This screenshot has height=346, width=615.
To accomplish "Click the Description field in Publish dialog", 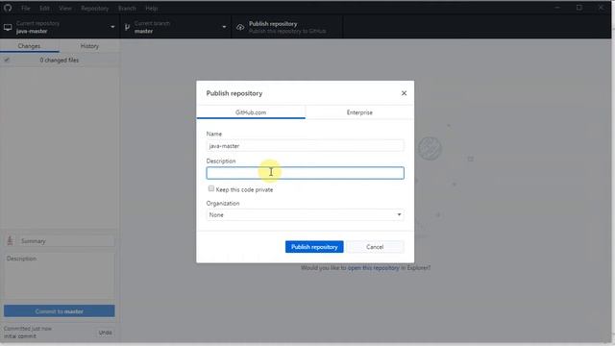I will tap(305, 173).
